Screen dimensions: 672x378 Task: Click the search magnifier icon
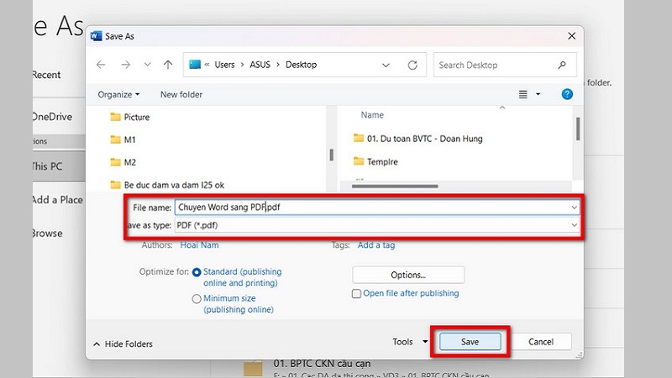(562, 66)
